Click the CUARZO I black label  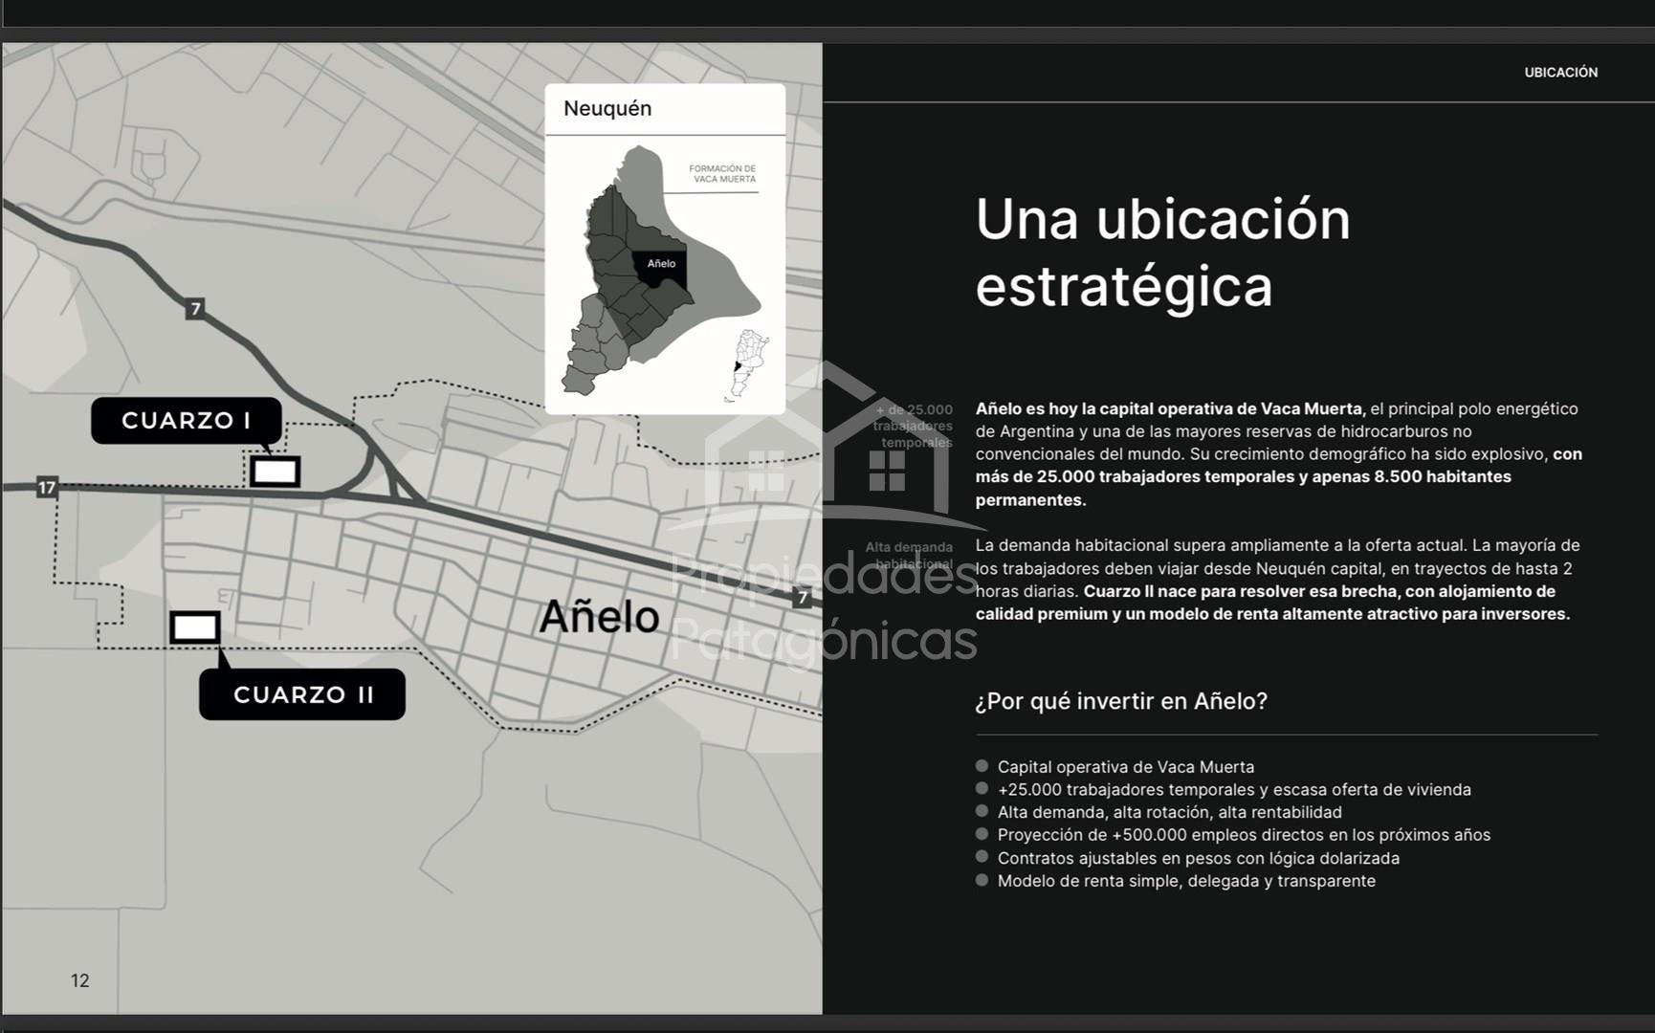click(x=187, y=420)
